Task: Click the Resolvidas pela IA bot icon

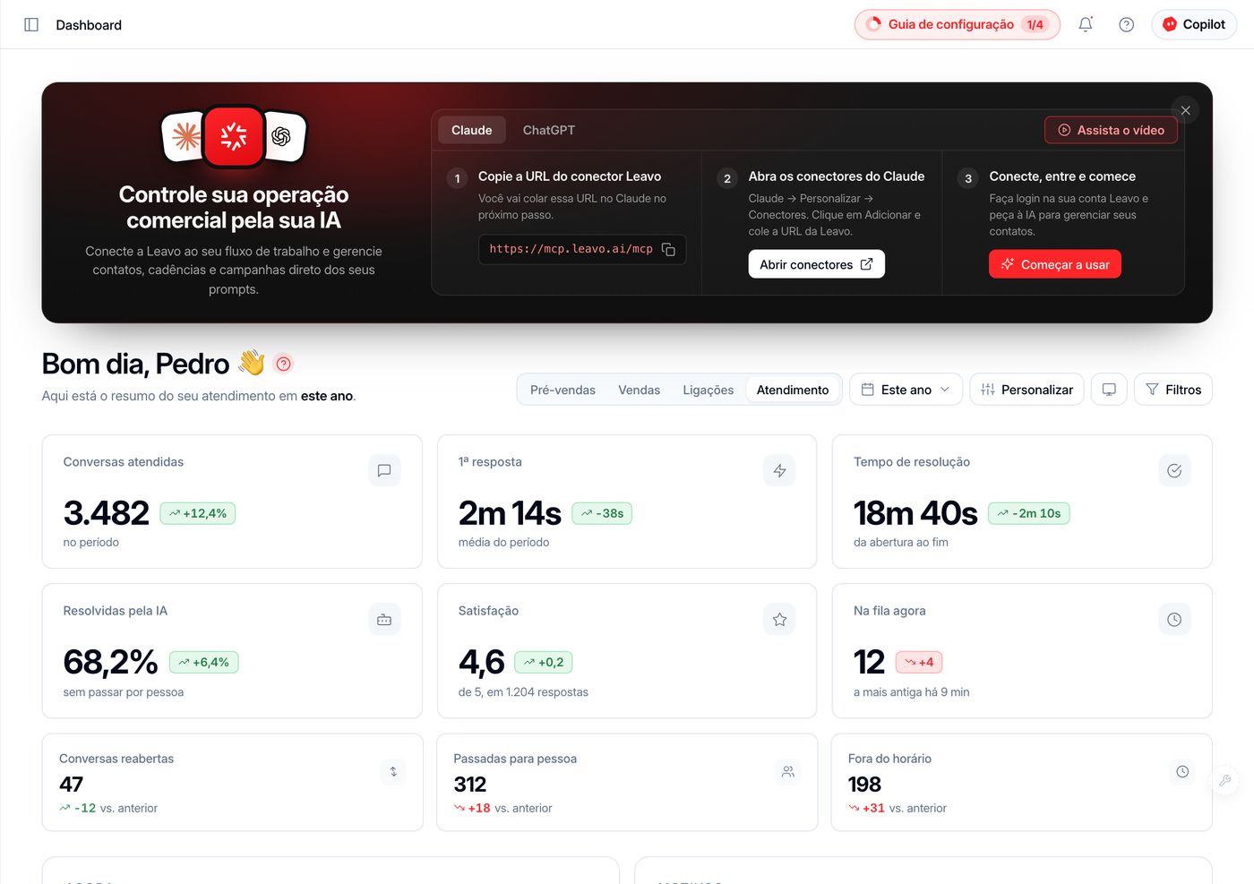Action: (x=384, y=620)
